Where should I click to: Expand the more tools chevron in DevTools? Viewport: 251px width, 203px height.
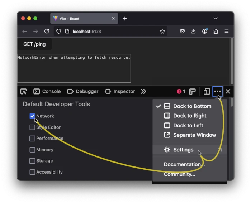point(143,92)
